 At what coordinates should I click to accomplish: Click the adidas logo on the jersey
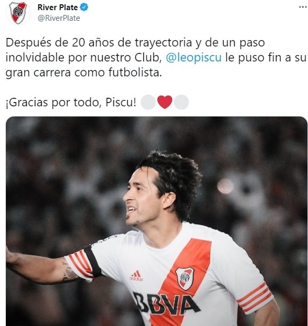136,276
